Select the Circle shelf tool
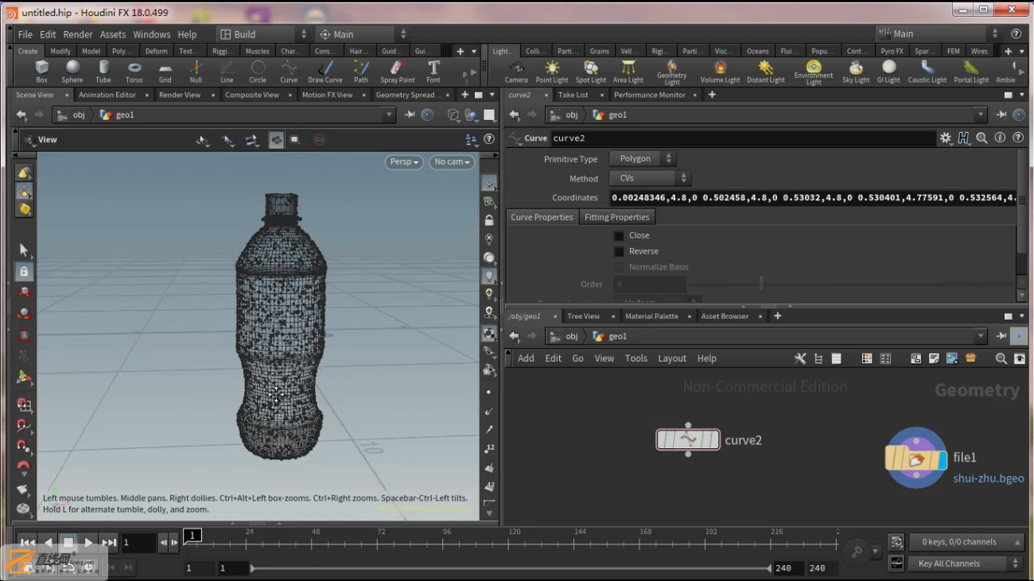Screen dimensions: 1034x581 pyautogui.click(x=258, y=71)
